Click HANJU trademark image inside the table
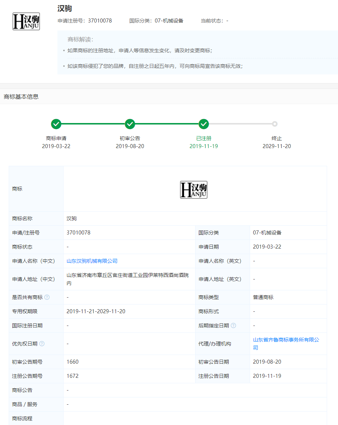 [x=194, y=190]
